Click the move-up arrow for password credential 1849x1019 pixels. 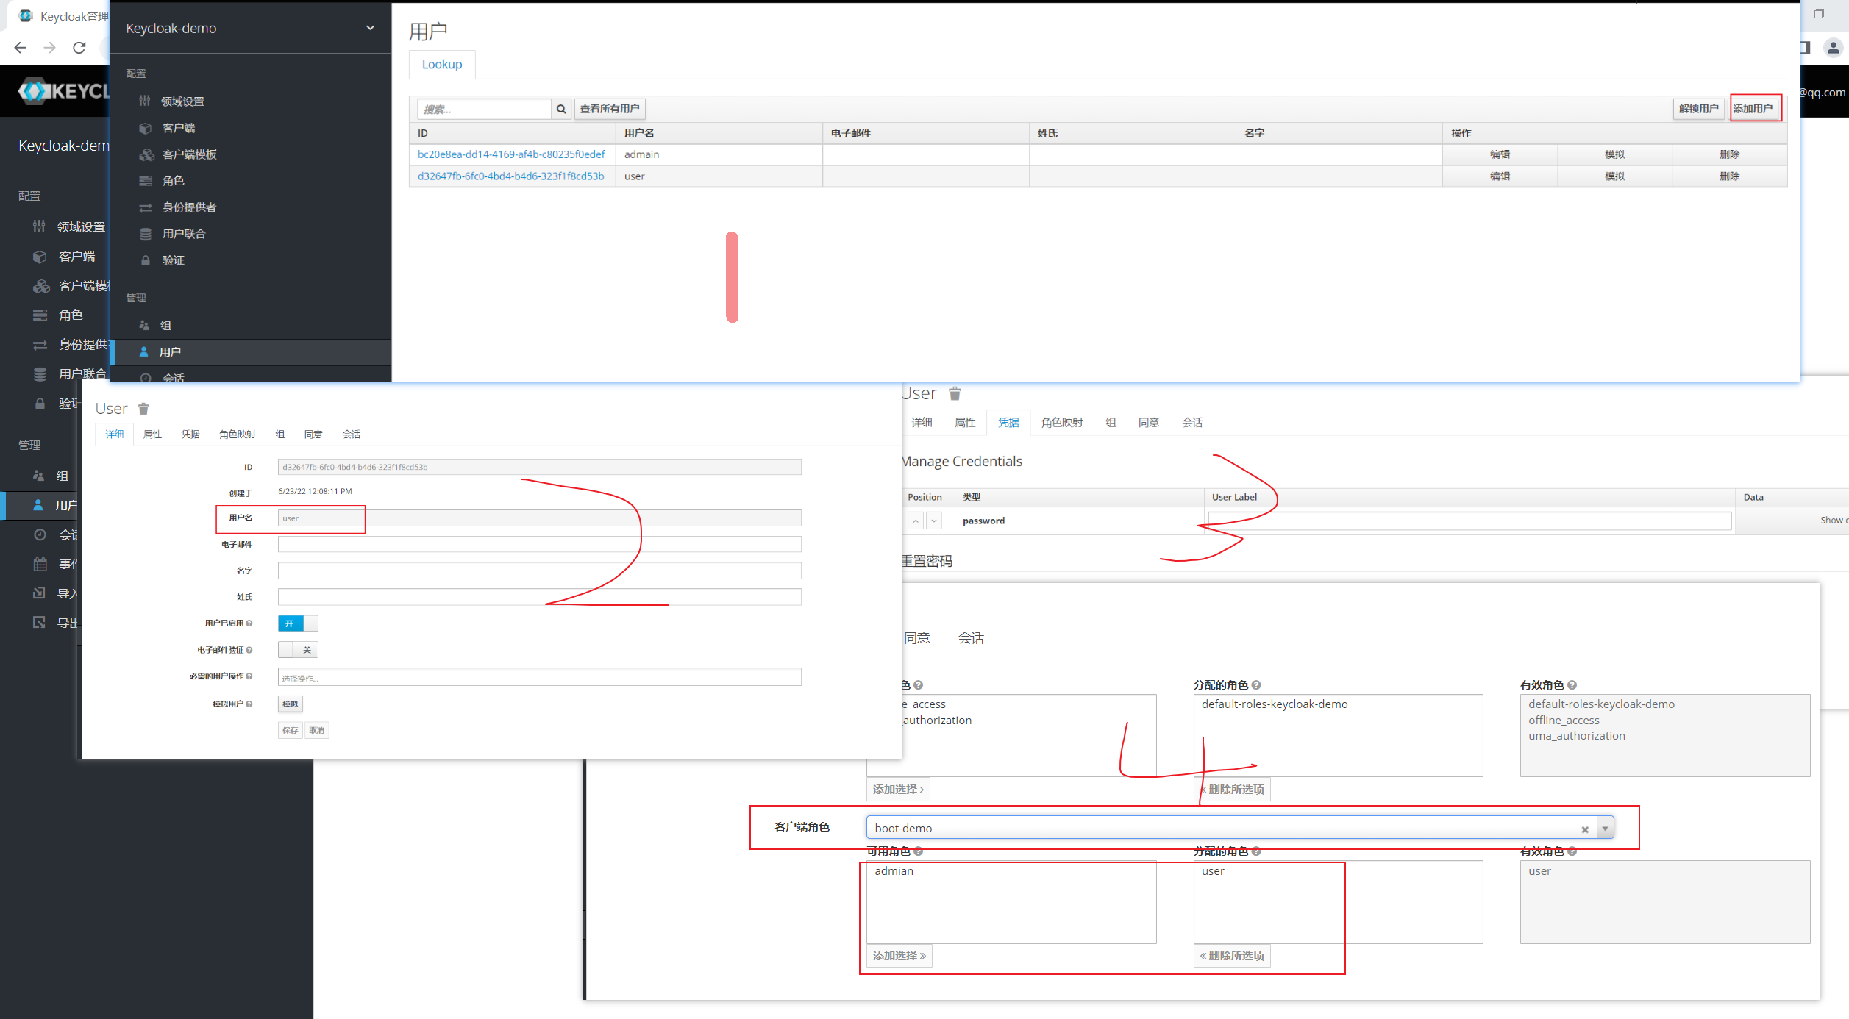click(x=915, y=521)
